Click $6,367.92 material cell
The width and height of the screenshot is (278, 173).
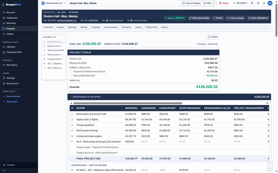(x=131, y=120)
